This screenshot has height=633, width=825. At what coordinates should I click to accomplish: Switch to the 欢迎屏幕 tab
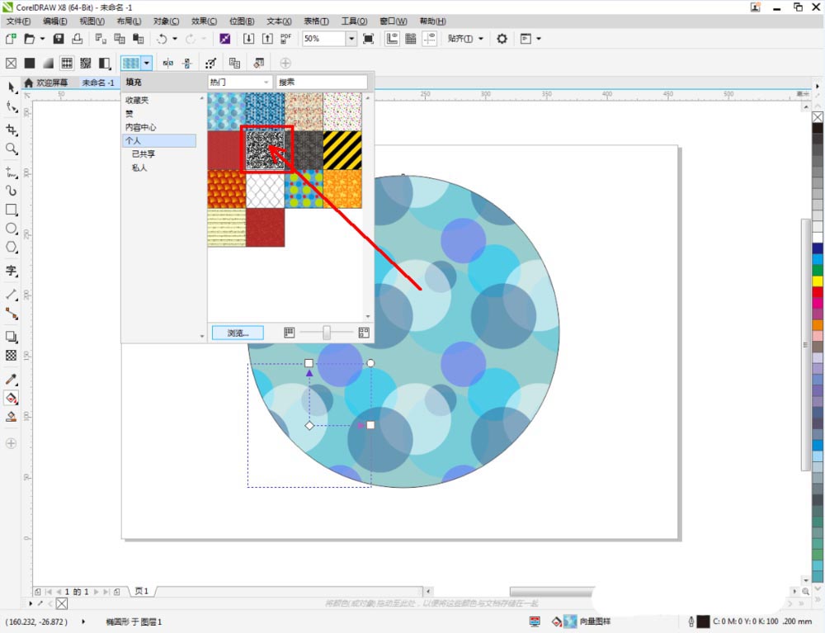coord(51,83)
